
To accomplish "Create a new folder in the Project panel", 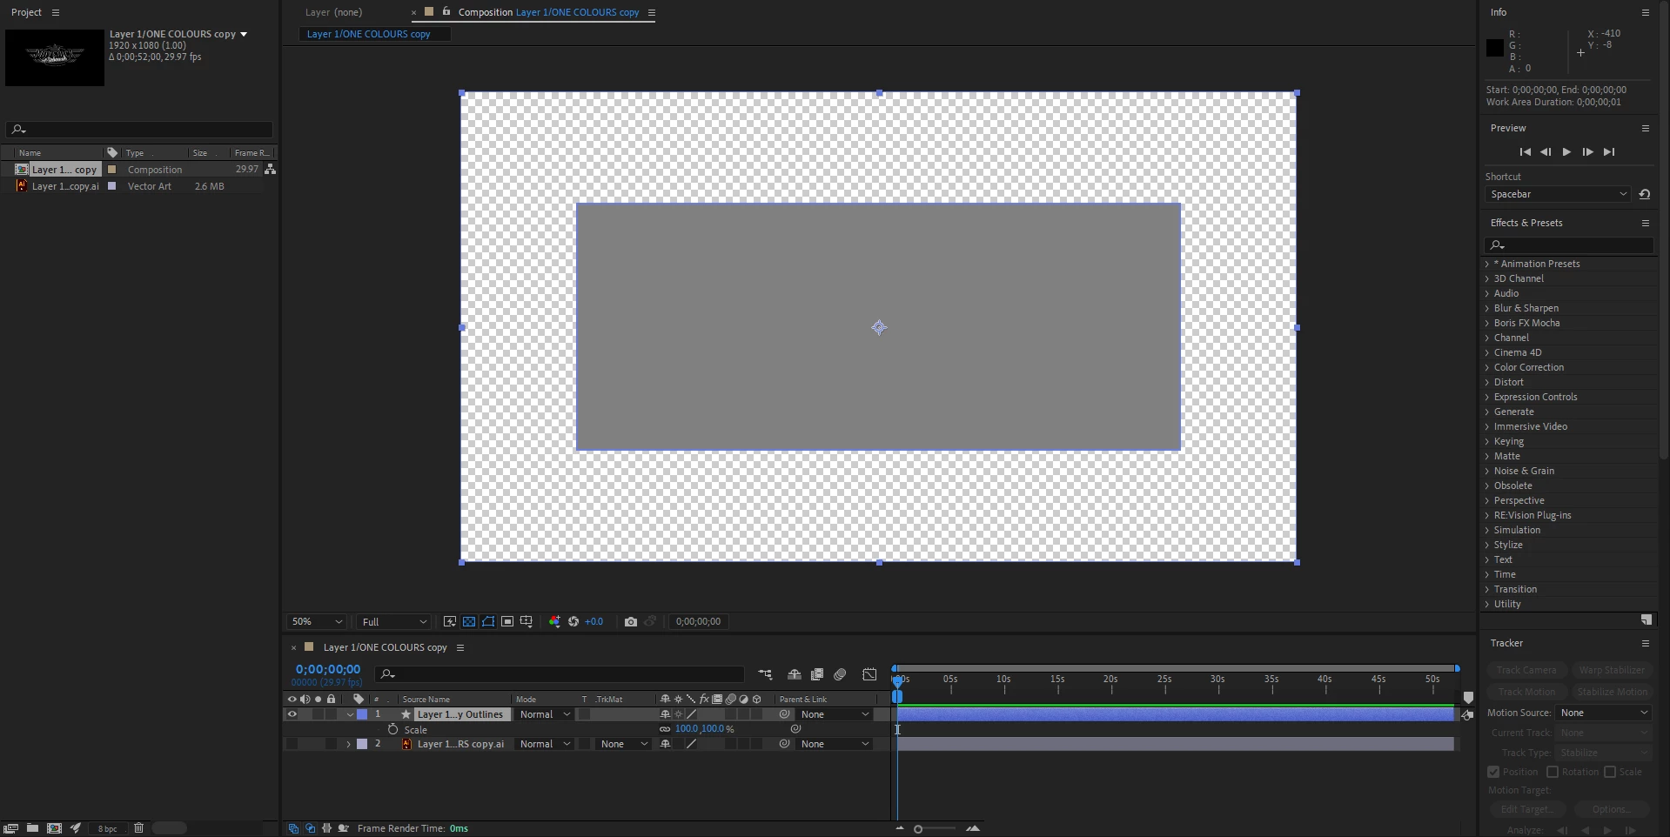I will [32, 828].
